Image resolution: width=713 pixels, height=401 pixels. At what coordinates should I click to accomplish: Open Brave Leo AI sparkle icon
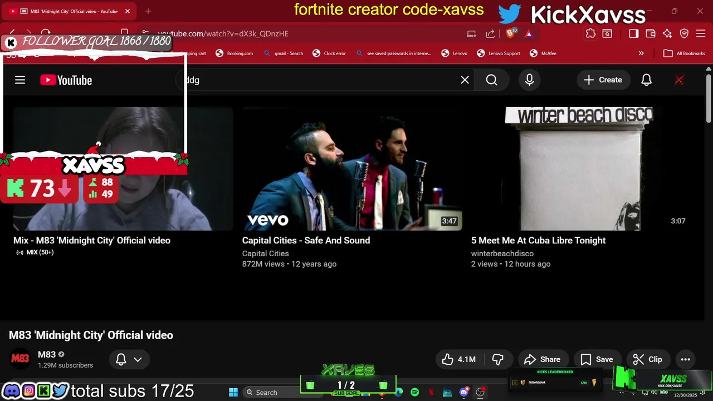click(667, 33)
